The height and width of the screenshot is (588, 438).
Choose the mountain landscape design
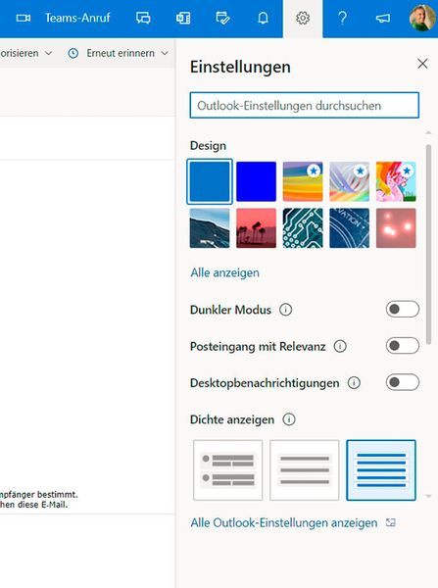tap(210, 228)
